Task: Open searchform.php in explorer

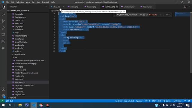Action: coord(21,42)
